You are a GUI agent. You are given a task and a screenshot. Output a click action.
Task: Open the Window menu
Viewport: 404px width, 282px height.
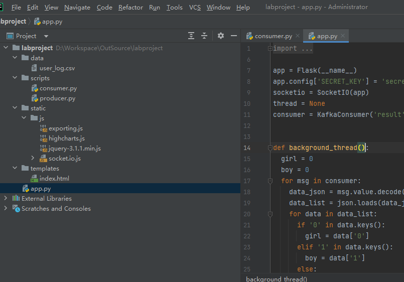pyautogui.click(x=218, y=8)
